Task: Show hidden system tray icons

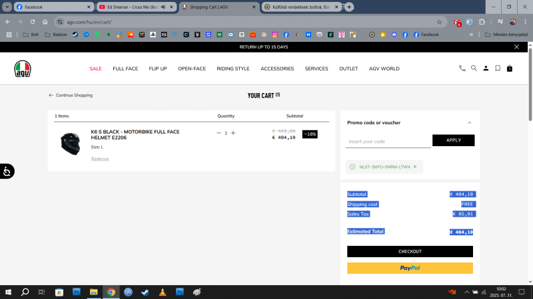Action: coord(467,292)
